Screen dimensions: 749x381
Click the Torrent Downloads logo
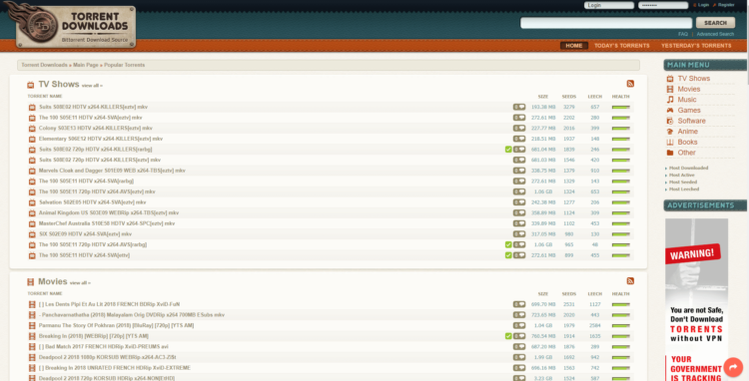pyautogui.click(x=76, y=26)
